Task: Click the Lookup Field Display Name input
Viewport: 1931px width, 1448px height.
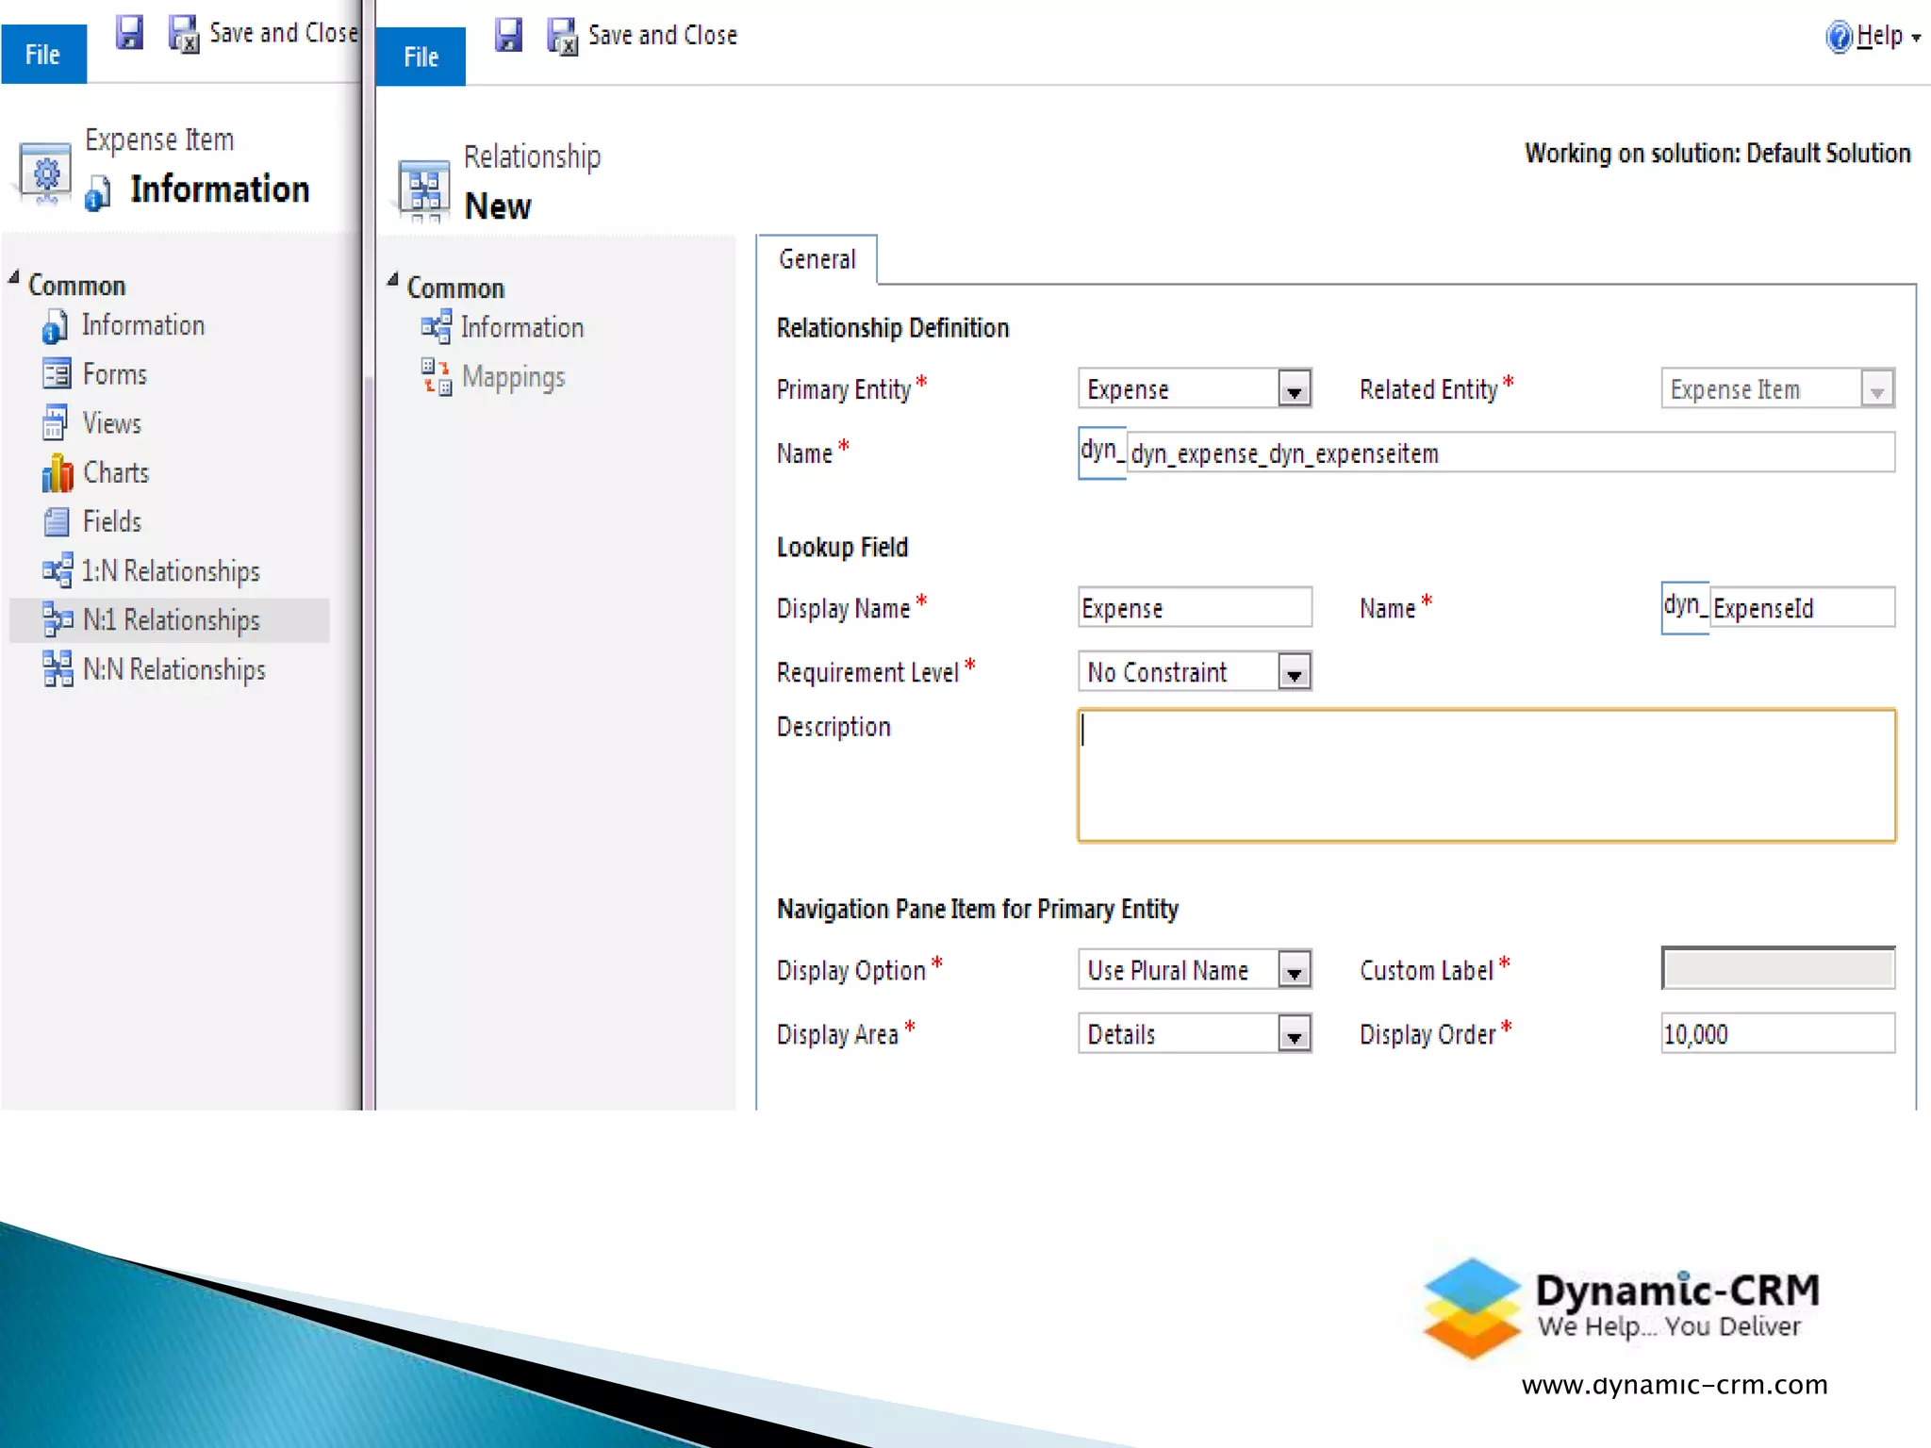Action: click(1195, 607)
